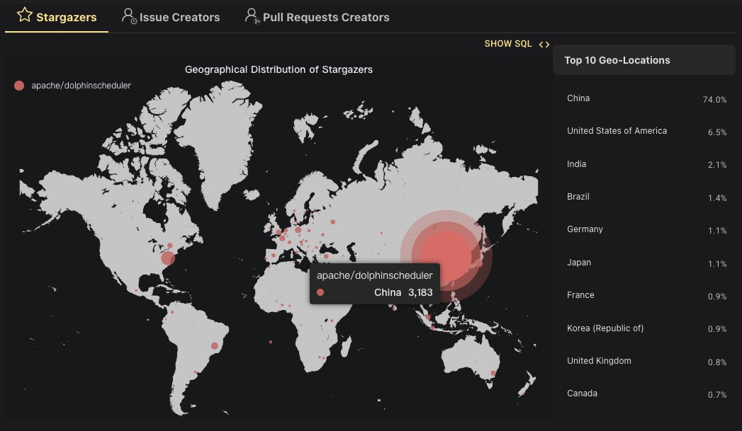Click the Korea (Republic of) list row

646,328
